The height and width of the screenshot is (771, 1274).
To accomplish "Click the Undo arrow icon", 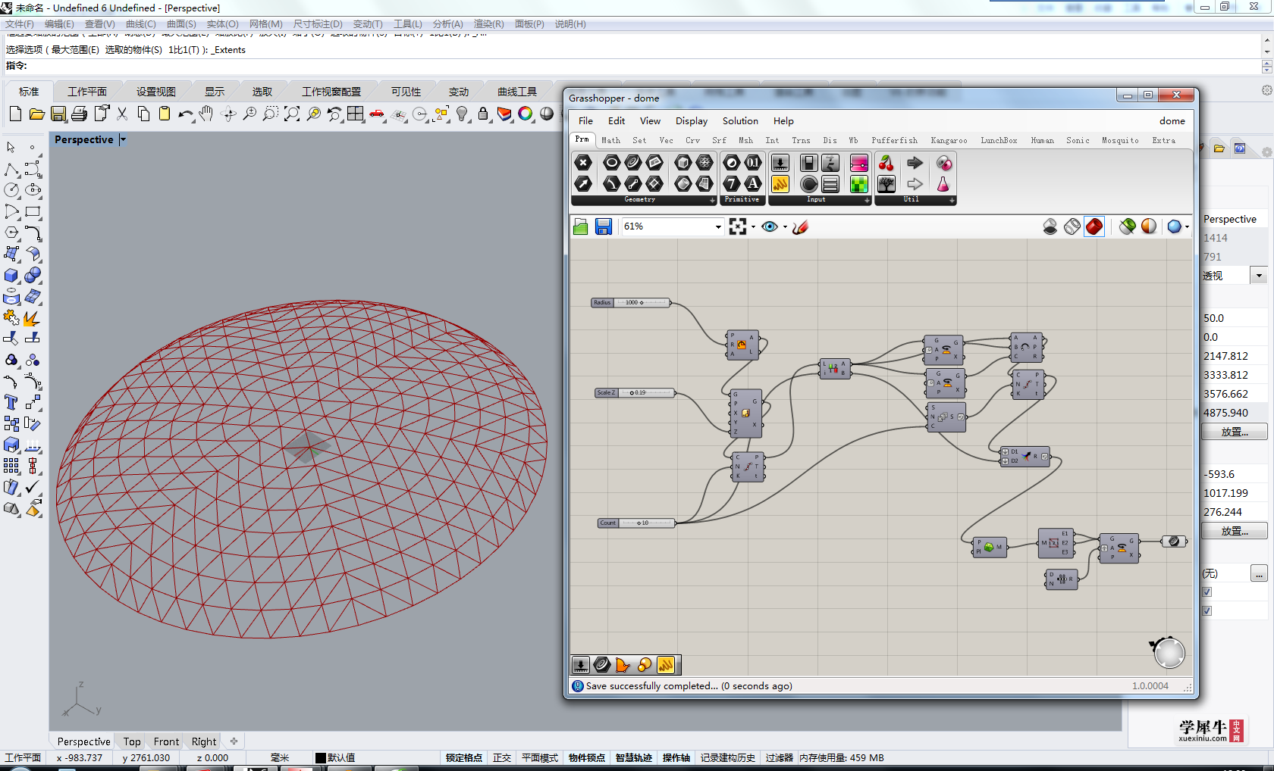I will coord(186,114).
